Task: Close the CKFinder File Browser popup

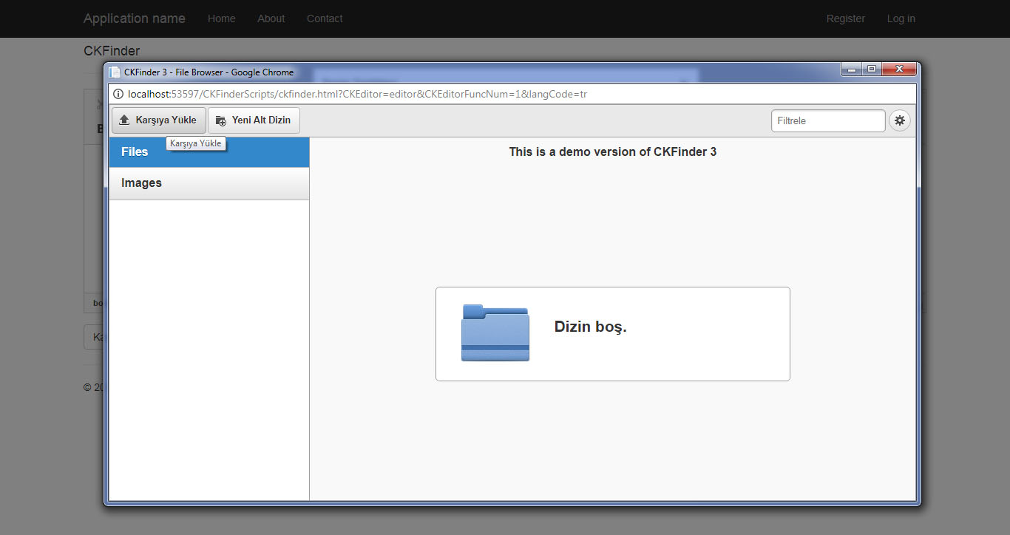Action: (x=899, y=69)
